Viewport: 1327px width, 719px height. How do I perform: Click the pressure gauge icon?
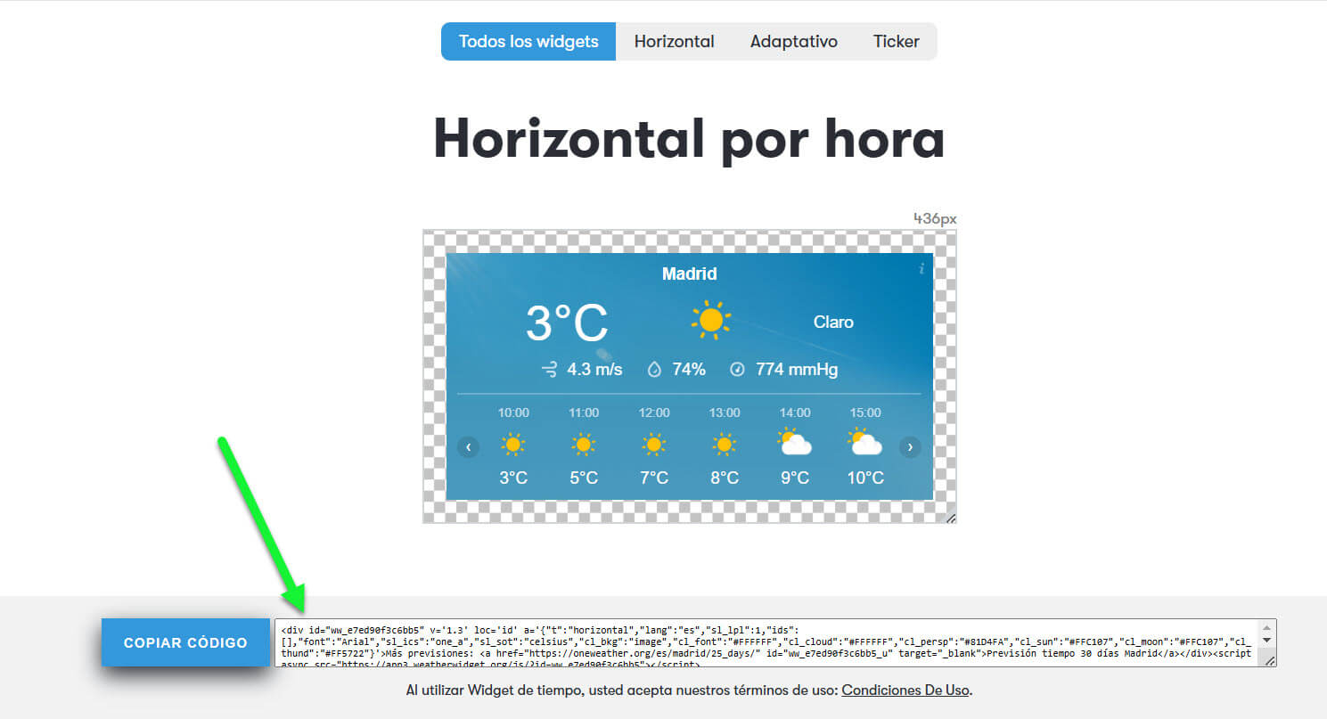[x=737, y=369]
